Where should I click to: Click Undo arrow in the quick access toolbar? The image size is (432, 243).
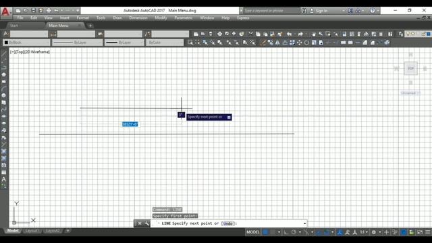point(56,11)
